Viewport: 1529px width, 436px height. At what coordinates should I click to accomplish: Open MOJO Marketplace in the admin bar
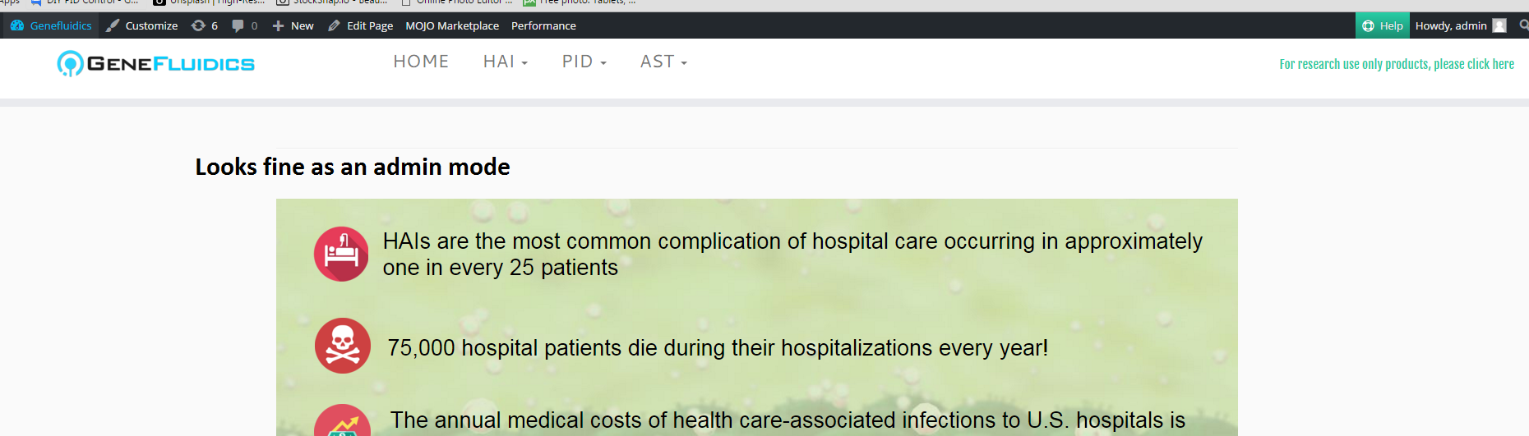point(452,25)
